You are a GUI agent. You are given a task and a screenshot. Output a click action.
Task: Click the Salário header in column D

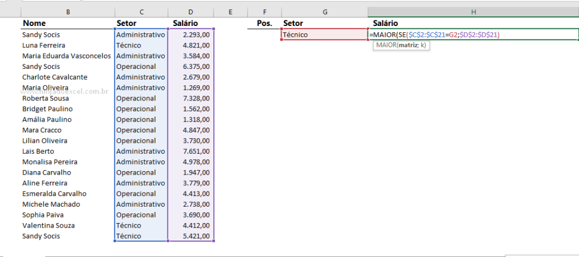185,23
